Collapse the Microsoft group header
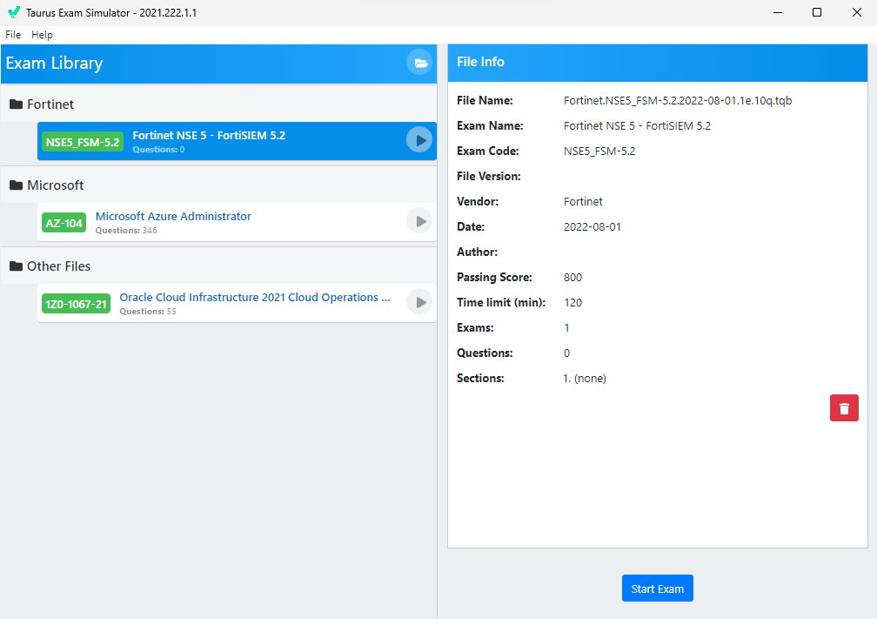Image resolution: width=877 pixels, height=619 pixels. coord(218,185)
